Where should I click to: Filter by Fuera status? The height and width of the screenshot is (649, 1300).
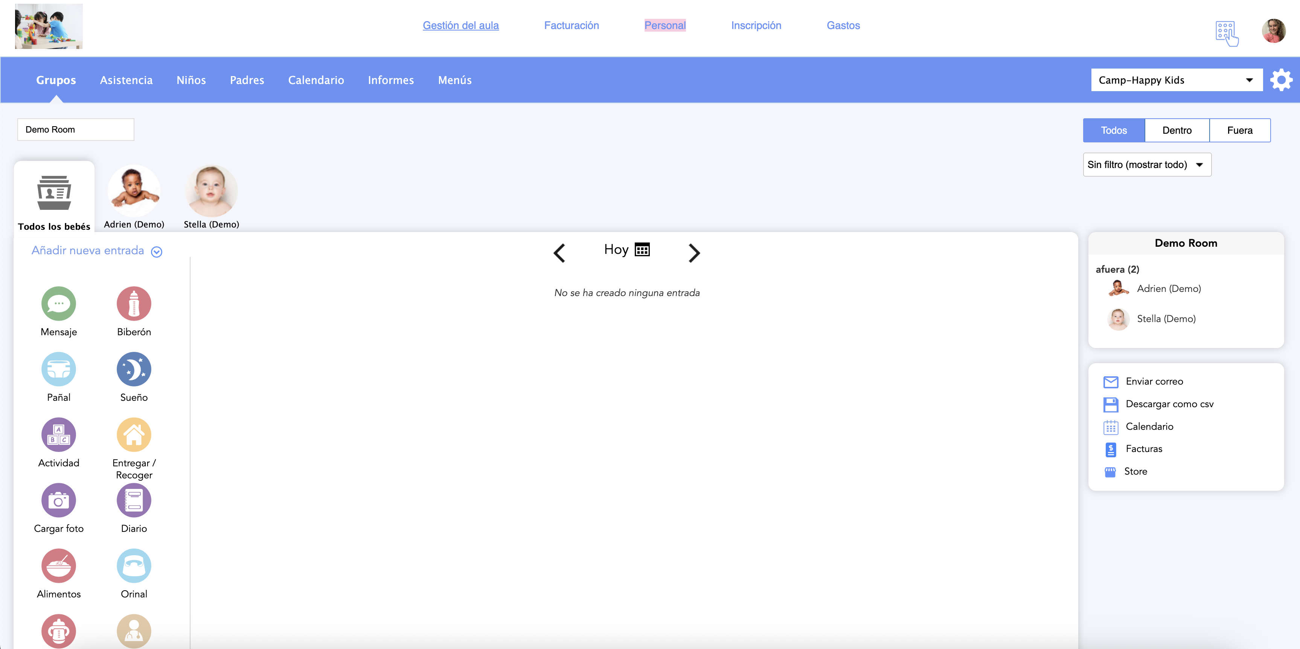tap(1239, 130)
